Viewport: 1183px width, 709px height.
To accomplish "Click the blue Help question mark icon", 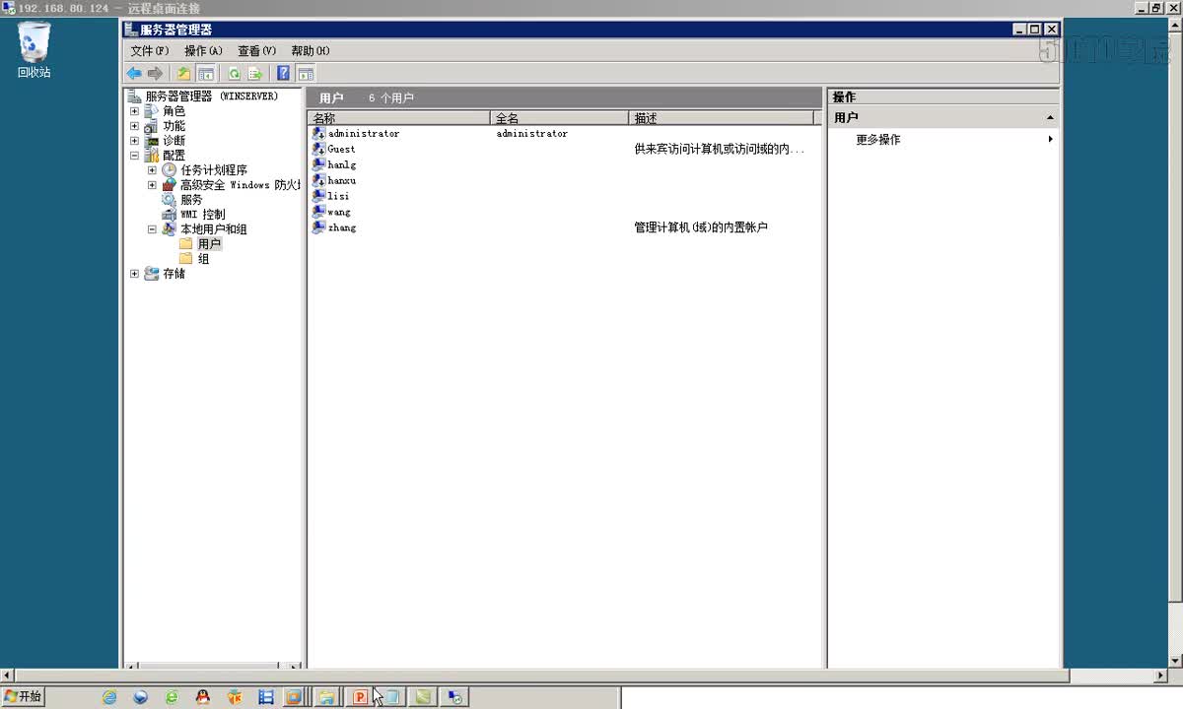I will [284, 73].
